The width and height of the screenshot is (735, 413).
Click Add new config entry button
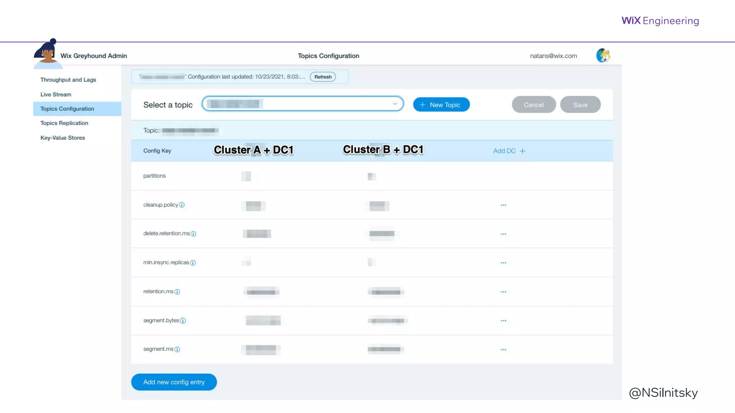pos(174,382)
